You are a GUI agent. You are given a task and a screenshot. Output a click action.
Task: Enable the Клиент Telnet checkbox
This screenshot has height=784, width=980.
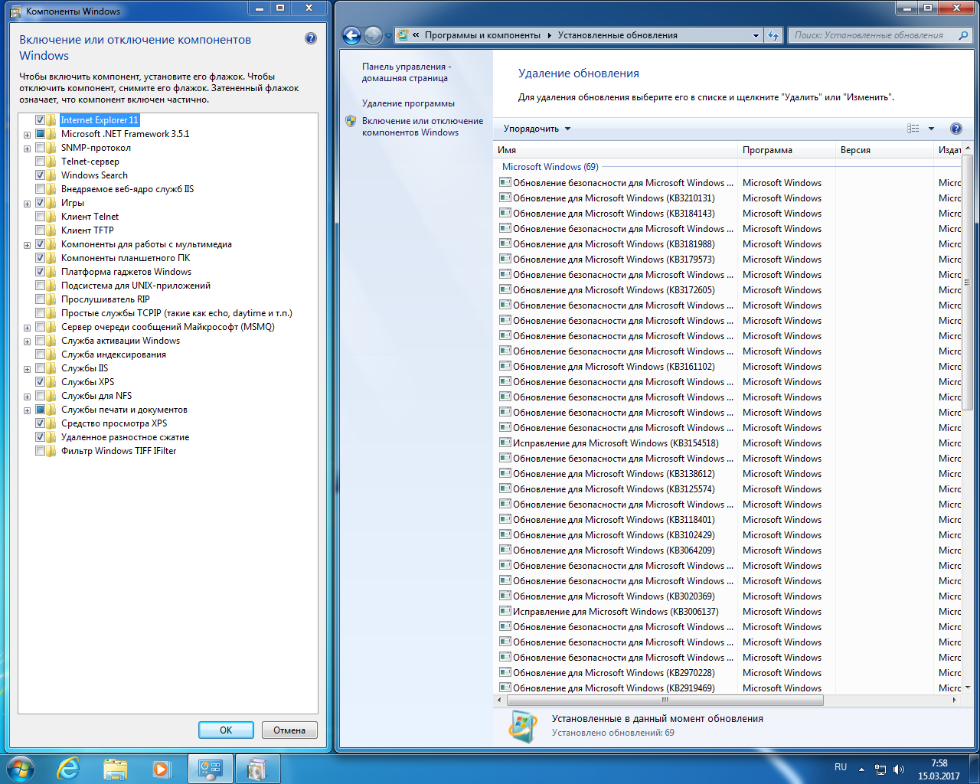40,217
